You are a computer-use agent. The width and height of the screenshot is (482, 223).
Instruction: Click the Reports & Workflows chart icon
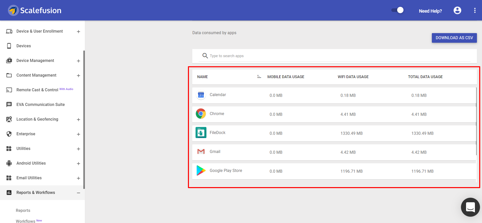coord(9,192)
